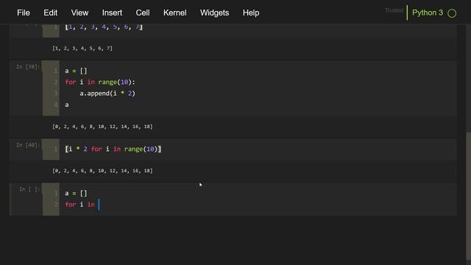Click the Python 3 kernel name

(x=428, y=13)
